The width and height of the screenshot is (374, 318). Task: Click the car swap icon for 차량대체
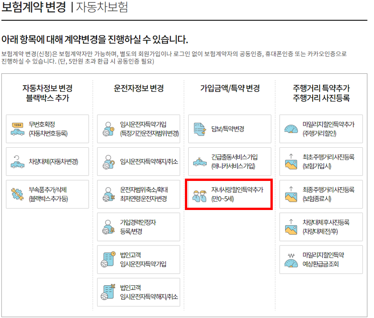tap(18, 162)
